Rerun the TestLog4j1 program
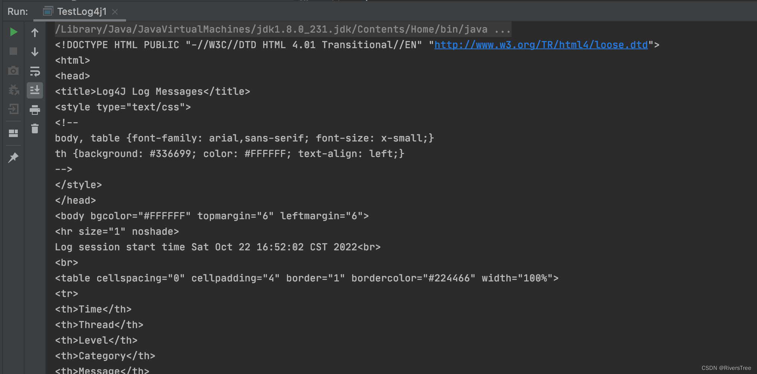The width and height of the screenshot is (757, 374). (13, 31)
